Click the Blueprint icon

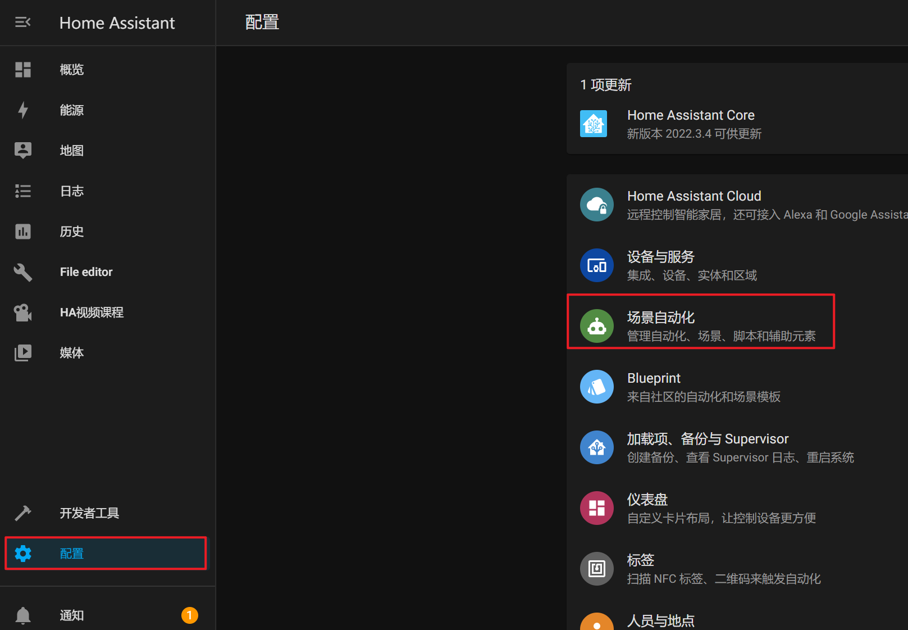click(597, 387)
